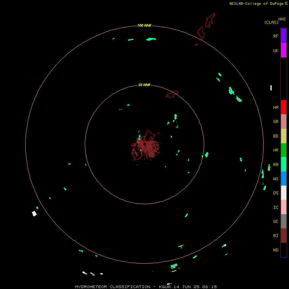Image resolution: width=289 pixels, height=289 pixels.
Task: Click the WS legend label
Action: point(276,179)
